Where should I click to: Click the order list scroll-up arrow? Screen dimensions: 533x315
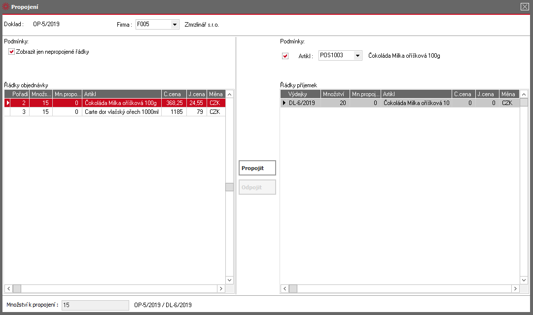click(x=229, y=95)
